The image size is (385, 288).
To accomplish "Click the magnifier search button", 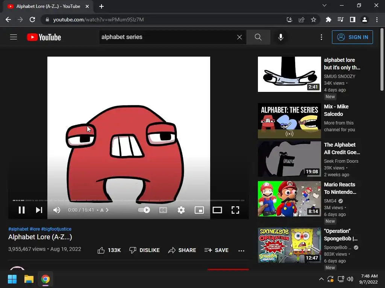I will pyautogui.click(x=258, y=37).
